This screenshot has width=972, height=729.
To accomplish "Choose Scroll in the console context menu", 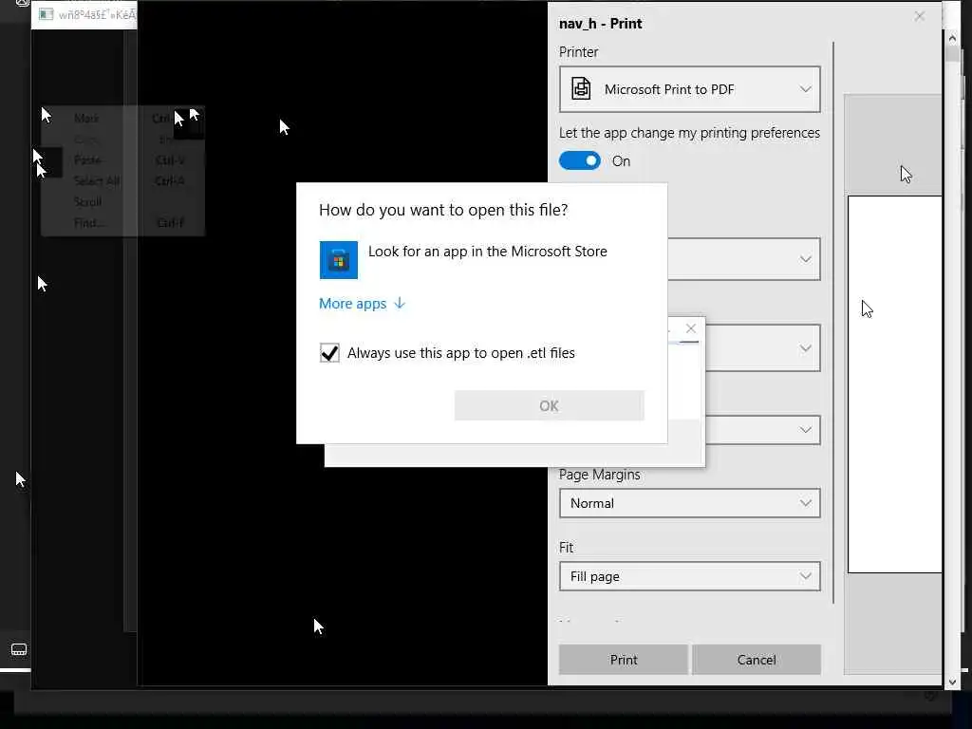I will [87, 202].
